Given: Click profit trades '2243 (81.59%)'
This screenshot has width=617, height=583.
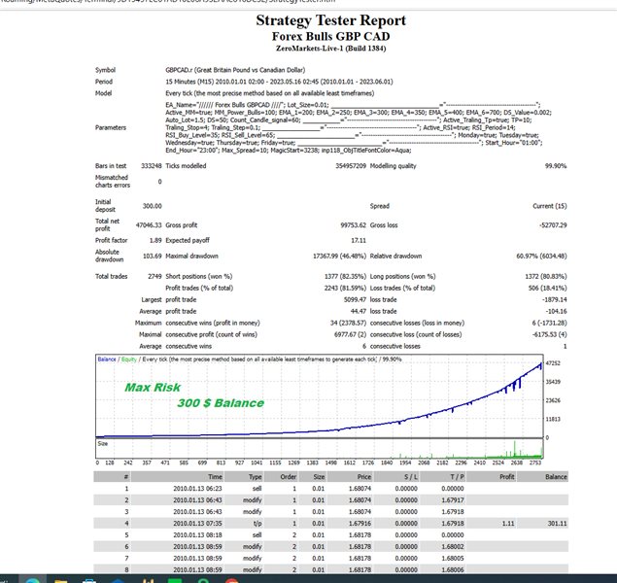Looking at the screenshot, I should click(345, 288).
